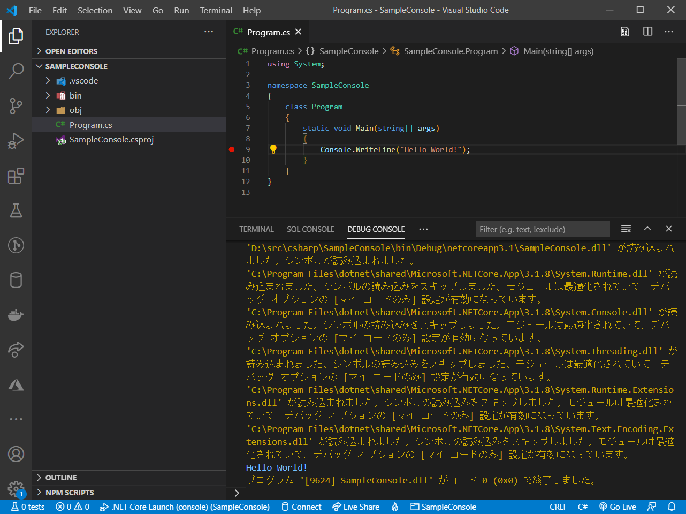Open the Edit menu
This screenshot has width=686, height=514.
click(59, 10)
